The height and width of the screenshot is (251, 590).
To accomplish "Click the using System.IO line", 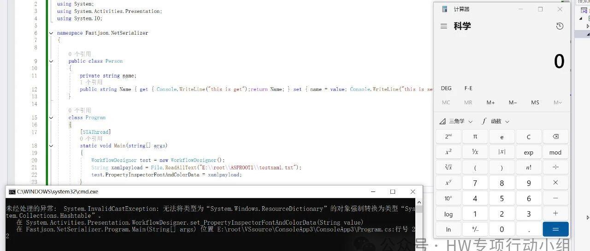I will (x=80, y=18).
